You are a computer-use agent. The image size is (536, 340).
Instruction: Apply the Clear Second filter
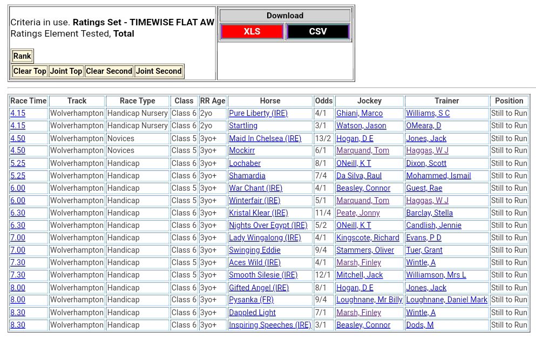(x=108, y=71)
